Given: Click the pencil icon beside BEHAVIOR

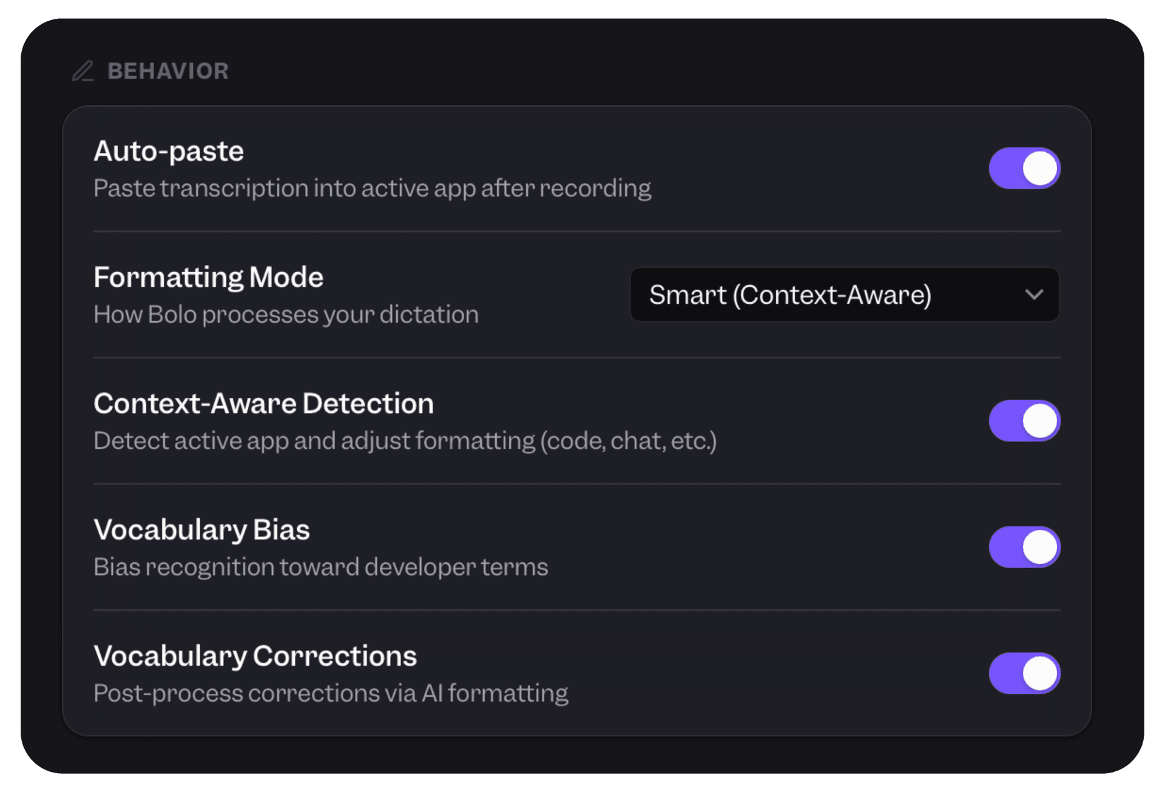Looking at the screenshot, I should (84, 71).
